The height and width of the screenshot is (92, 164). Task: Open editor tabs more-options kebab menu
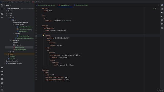click(x=158, y=5)
